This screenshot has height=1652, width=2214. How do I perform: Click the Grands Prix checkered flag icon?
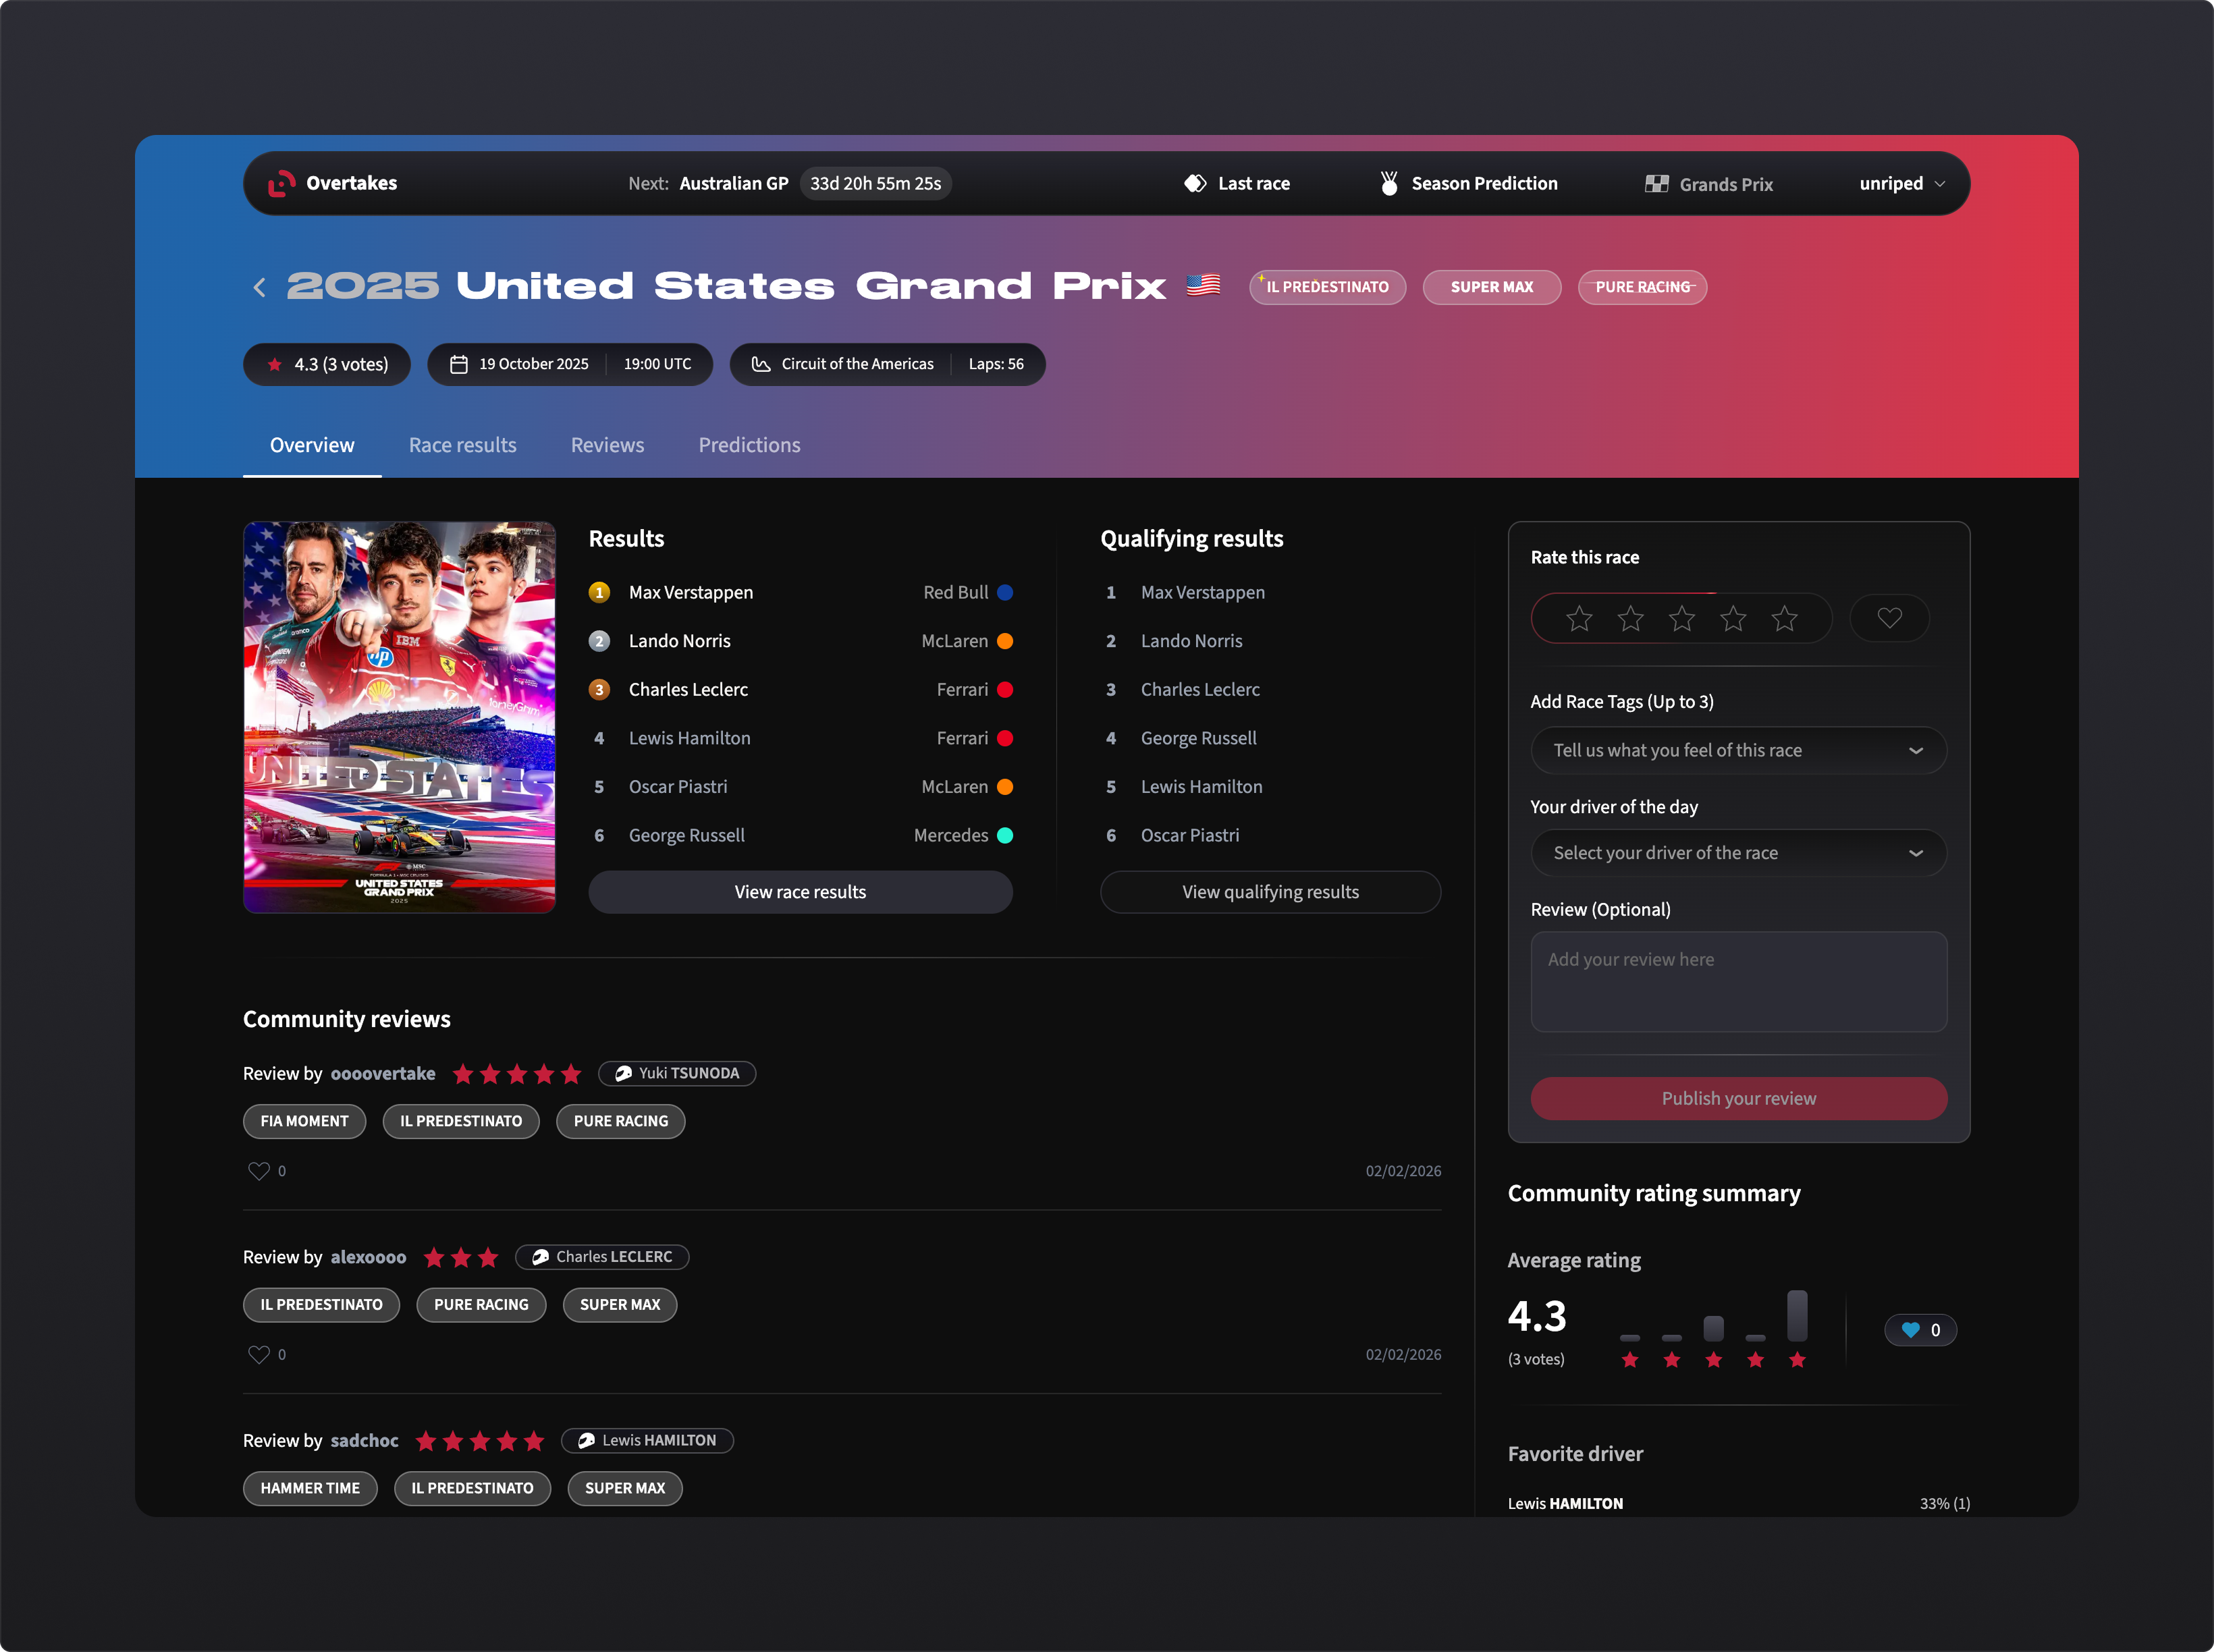[x=1656, y=184]
